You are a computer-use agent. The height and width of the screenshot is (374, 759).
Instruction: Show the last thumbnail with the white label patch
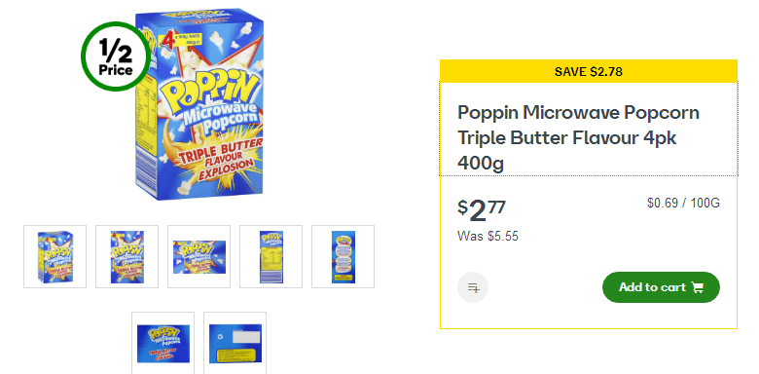coord(235,343)
